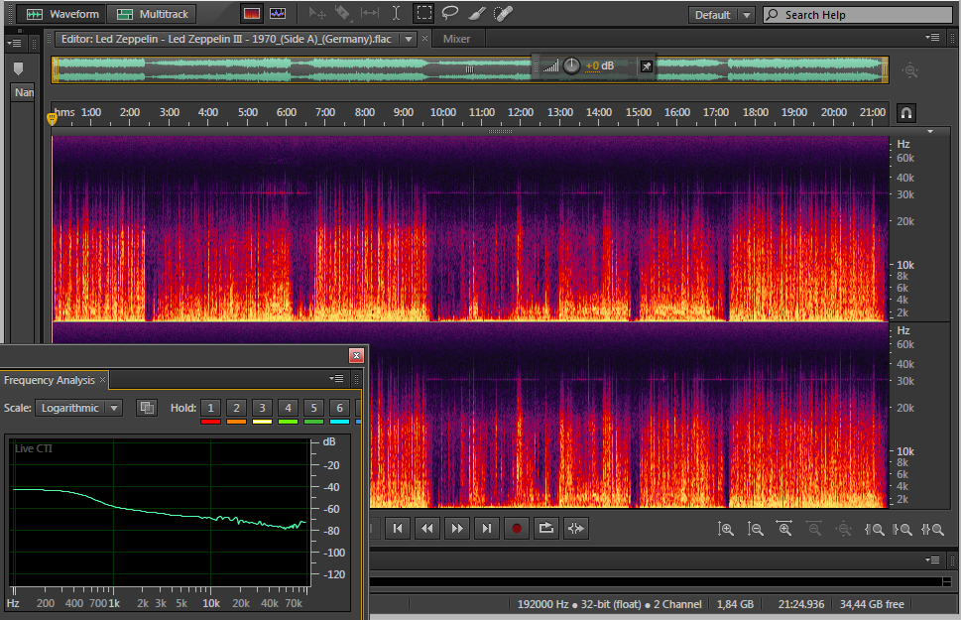The height and width of the screenshot is (620, 961).
Task: Switch to the Multitrack view
Action: coord(152,14)
